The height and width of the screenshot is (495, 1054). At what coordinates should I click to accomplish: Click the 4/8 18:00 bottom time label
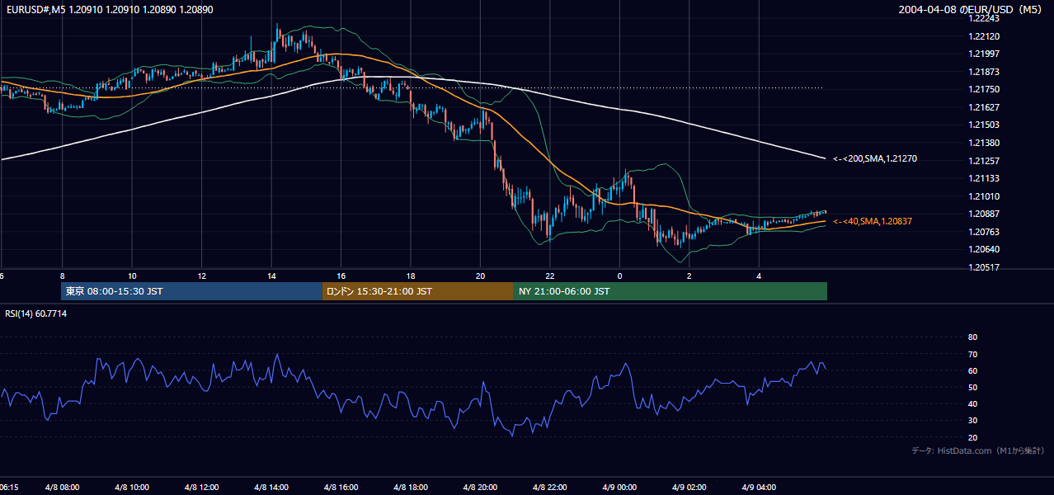411,488
